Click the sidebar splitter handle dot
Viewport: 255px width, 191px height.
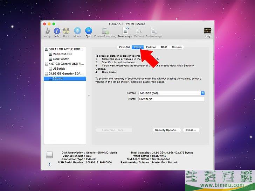[x=89, y=95]
